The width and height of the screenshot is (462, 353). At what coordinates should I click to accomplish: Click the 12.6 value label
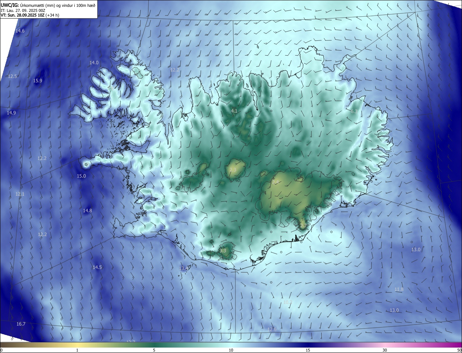(x=272, y=329)
